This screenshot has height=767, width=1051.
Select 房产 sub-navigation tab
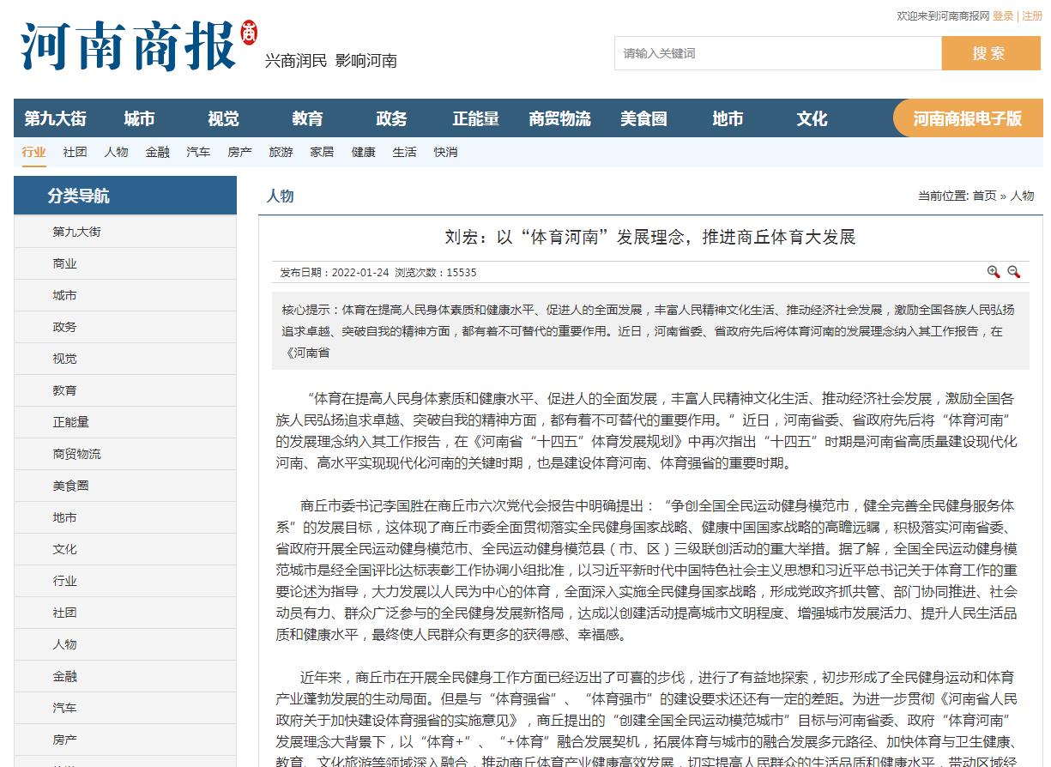point(240,152)
